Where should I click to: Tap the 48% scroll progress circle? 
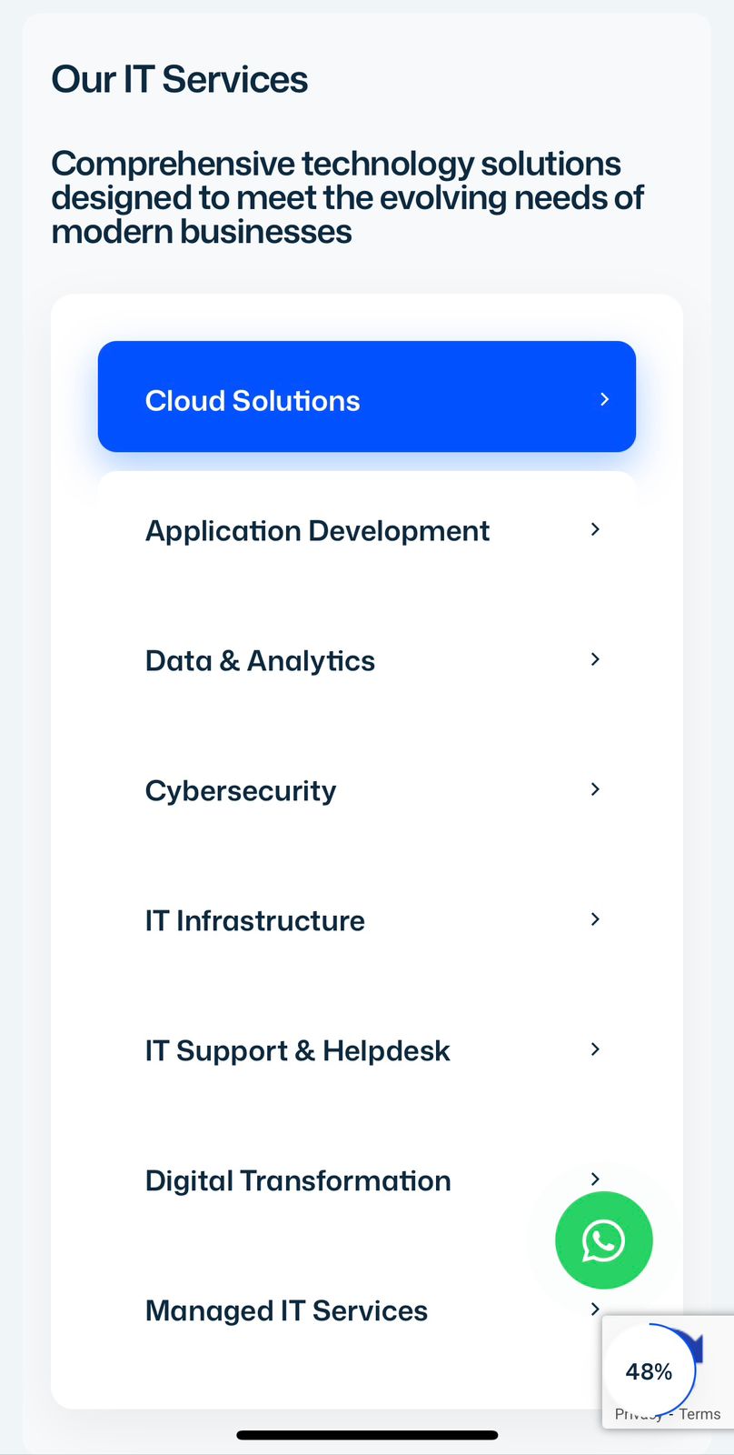[x=649, y=1371]
